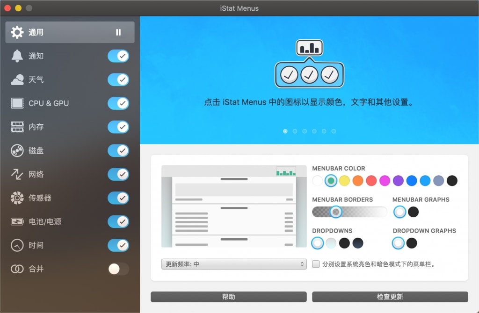
Task: Click the 内存 memory icon
Action: 17,127
